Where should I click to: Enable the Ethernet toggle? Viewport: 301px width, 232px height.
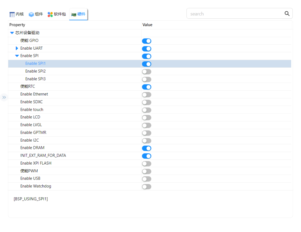(x=147, y=95)
